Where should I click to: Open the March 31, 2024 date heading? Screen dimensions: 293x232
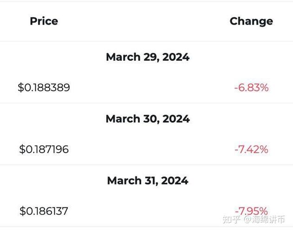coord(148,181)
